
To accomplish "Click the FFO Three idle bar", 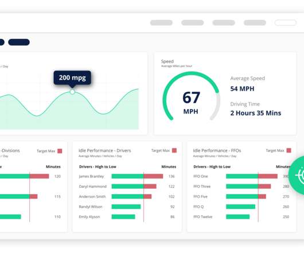I will click(x=248, y=186).
